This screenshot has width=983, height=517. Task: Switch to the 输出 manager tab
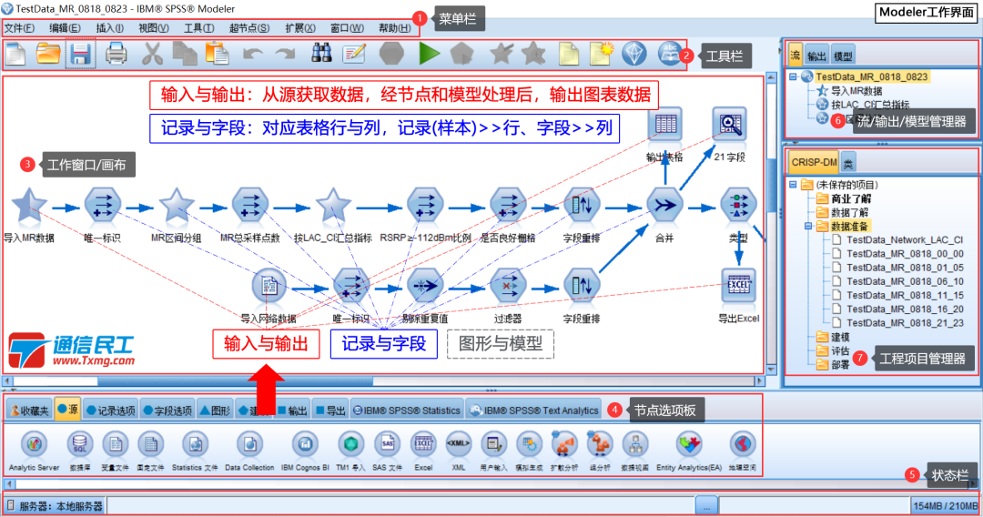(x=816, y=56)
